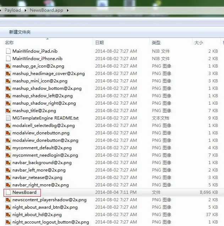Select file name navbar_left_more@2x.png
This screenshot has width=224, height=226.
pos(39,170)
